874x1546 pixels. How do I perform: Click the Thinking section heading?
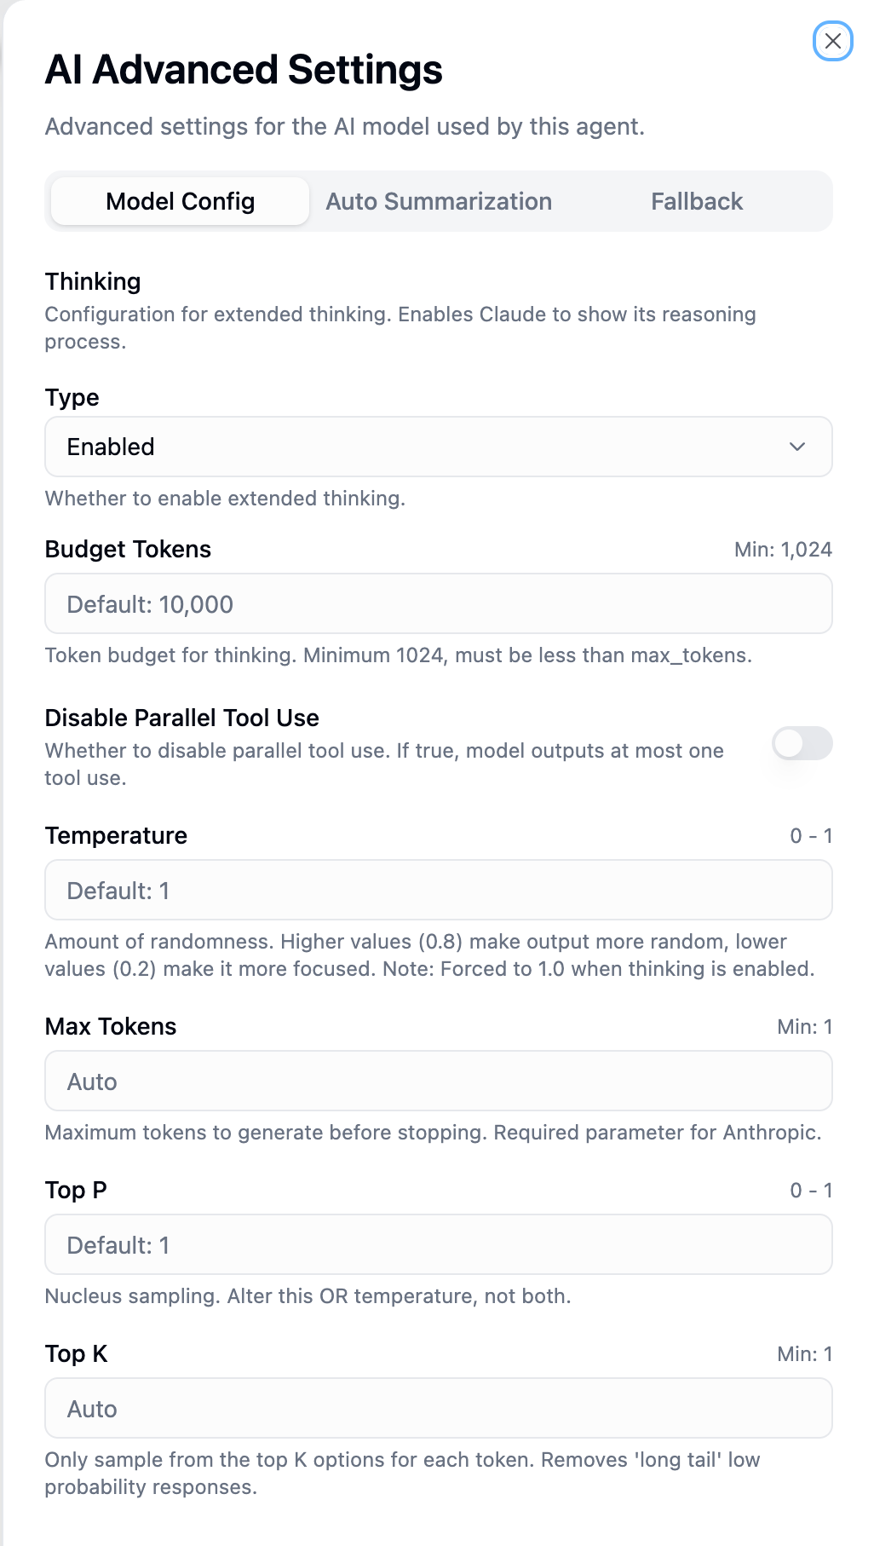point(93,281)
